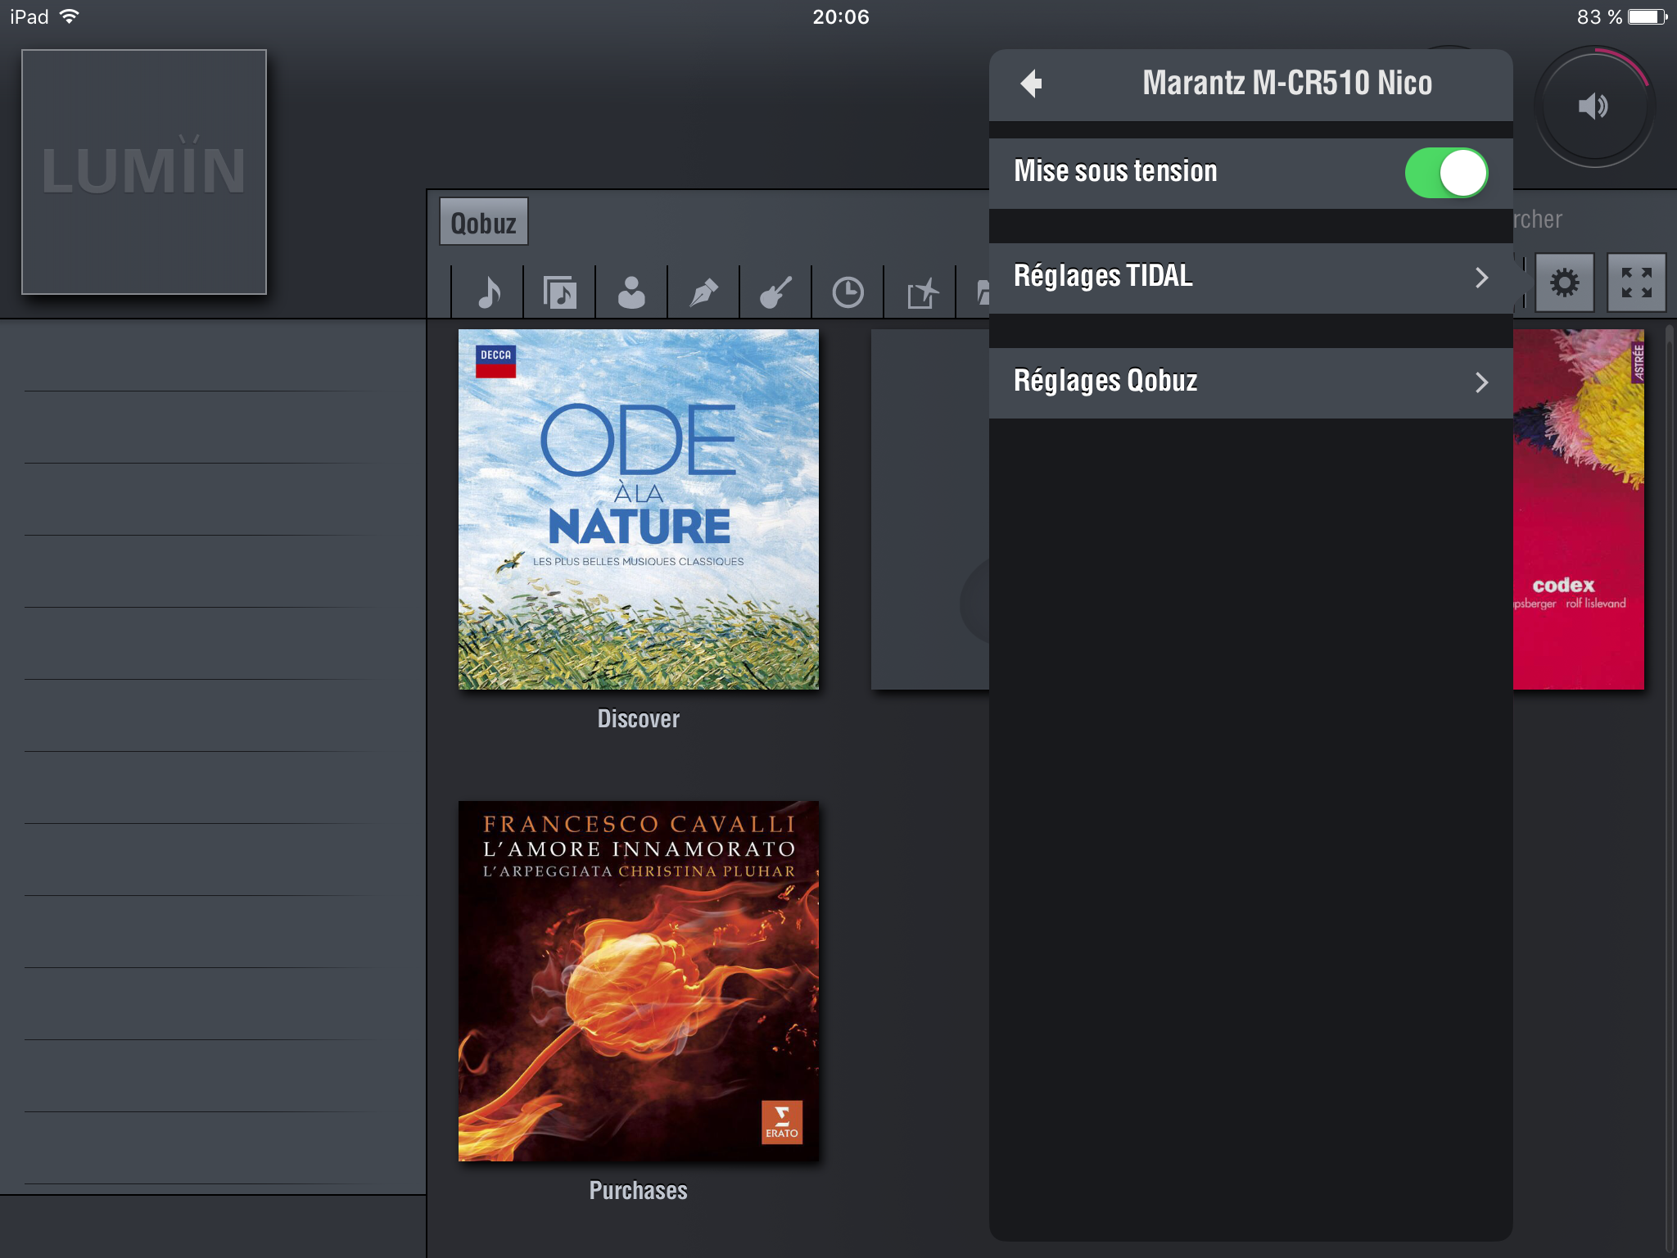Open the albums view icon
The height and width of the screenshot is (1258, 1677).
click(x=560, y=292)
